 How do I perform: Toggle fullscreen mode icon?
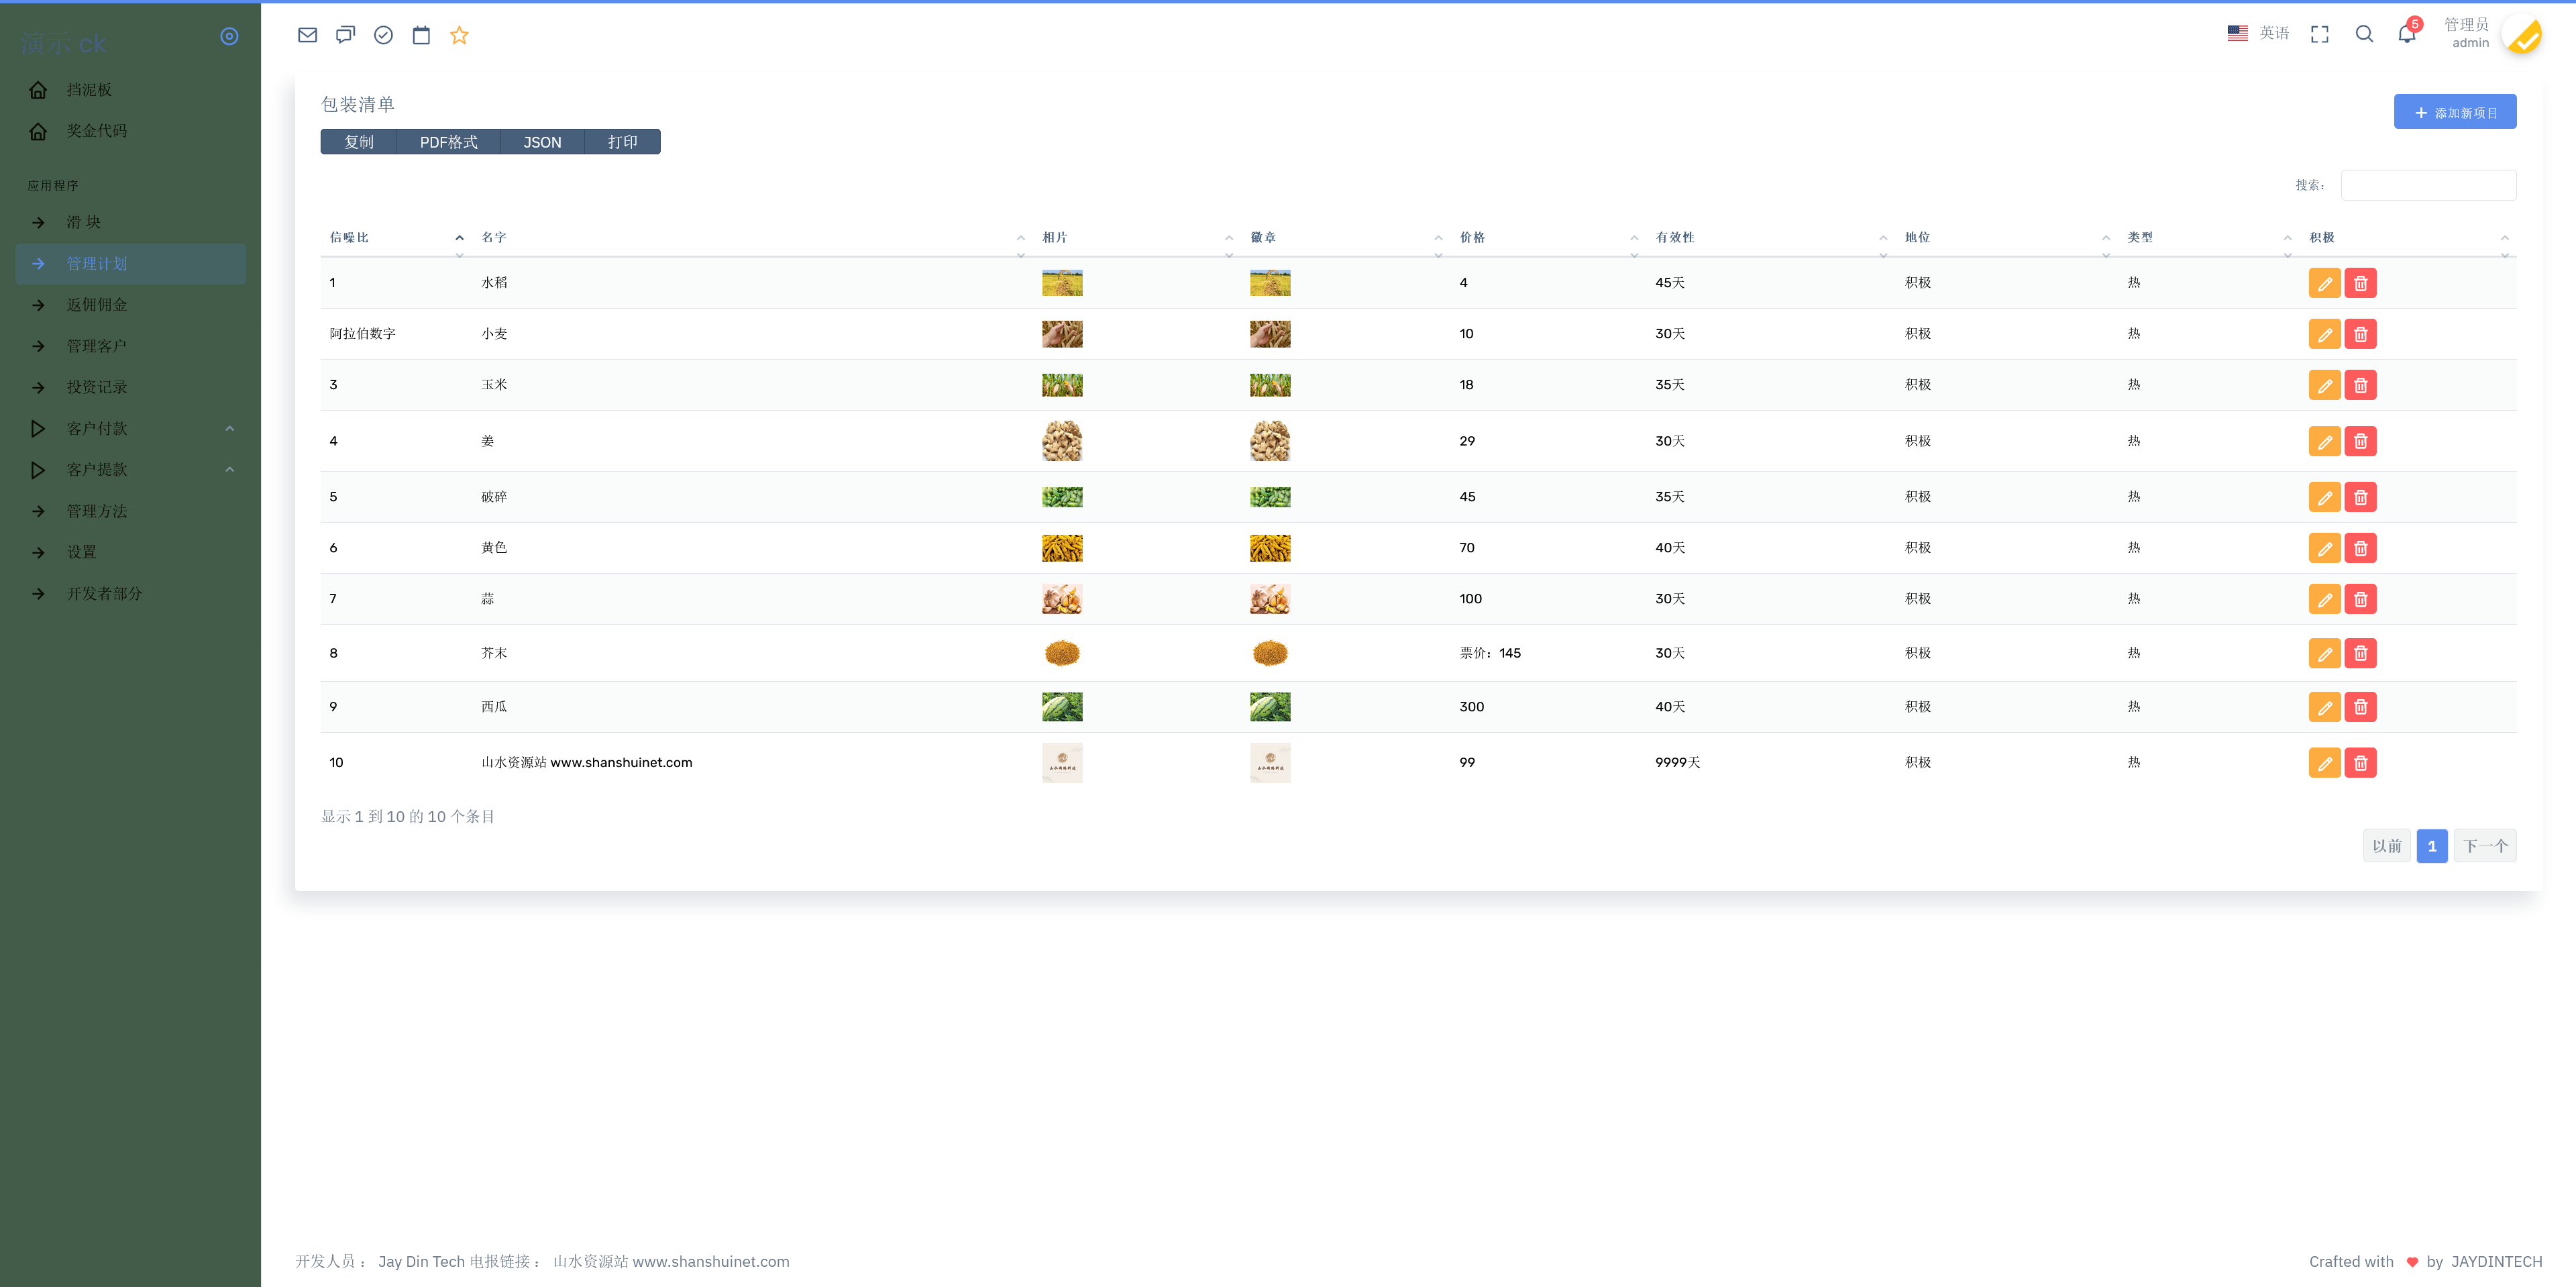click(2320, 34)
